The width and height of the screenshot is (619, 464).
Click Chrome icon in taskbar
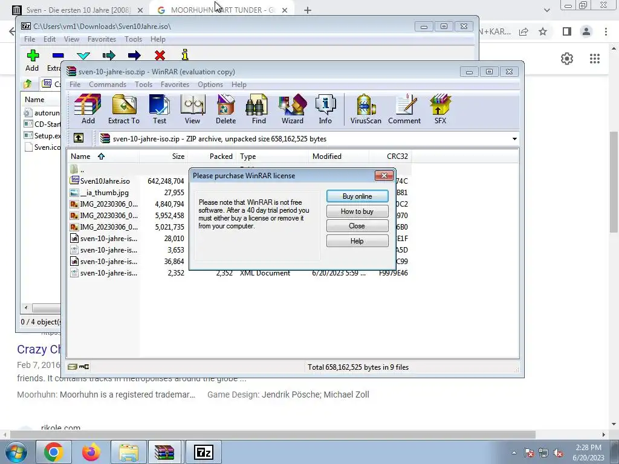[54, 452]
